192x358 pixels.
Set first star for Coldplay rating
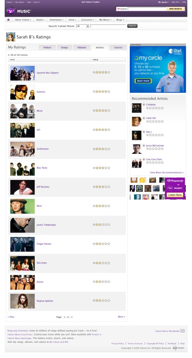[150, 108]
